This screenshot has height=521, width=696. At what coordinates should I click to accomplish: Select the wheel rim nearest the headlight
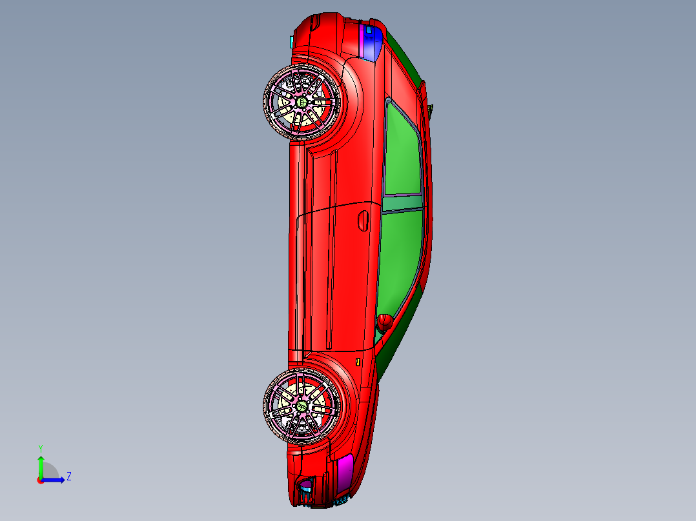pos(302,406)
